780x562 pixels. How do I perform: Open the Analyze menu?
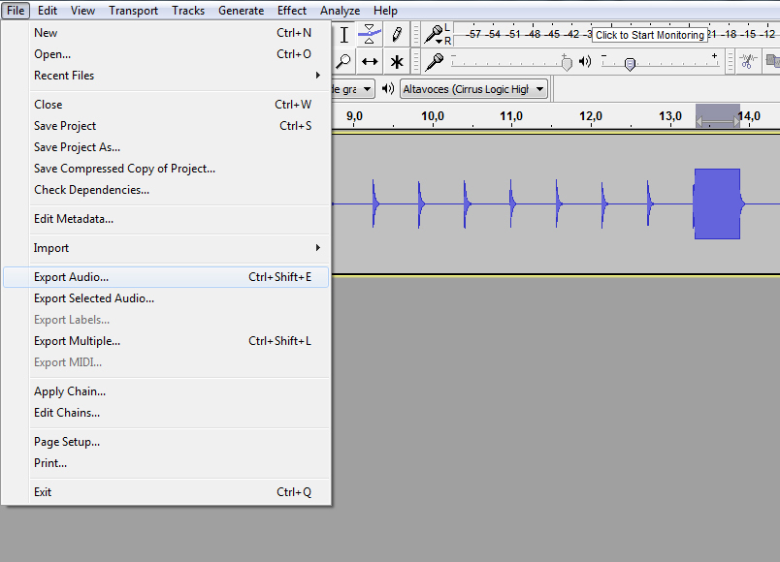point(340,11)
